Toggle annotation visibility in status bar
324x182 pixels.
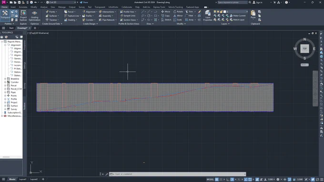click(x=257, y=179)
